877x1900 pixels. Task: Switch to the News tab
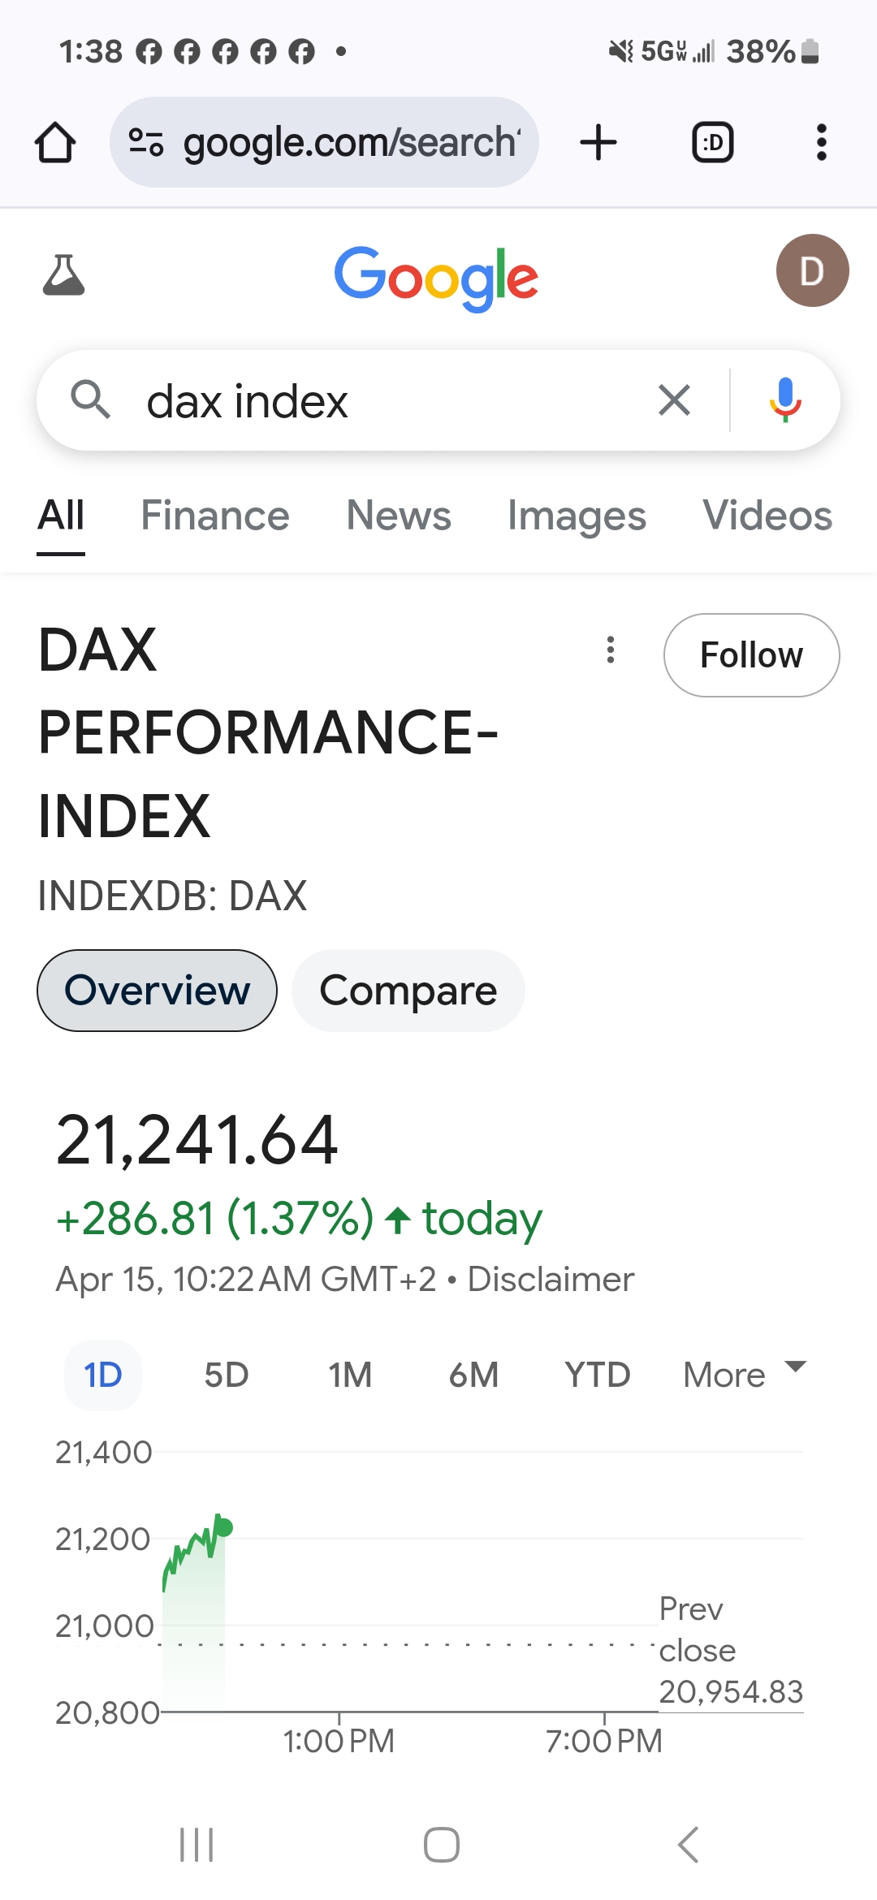(x=398, y=516)
